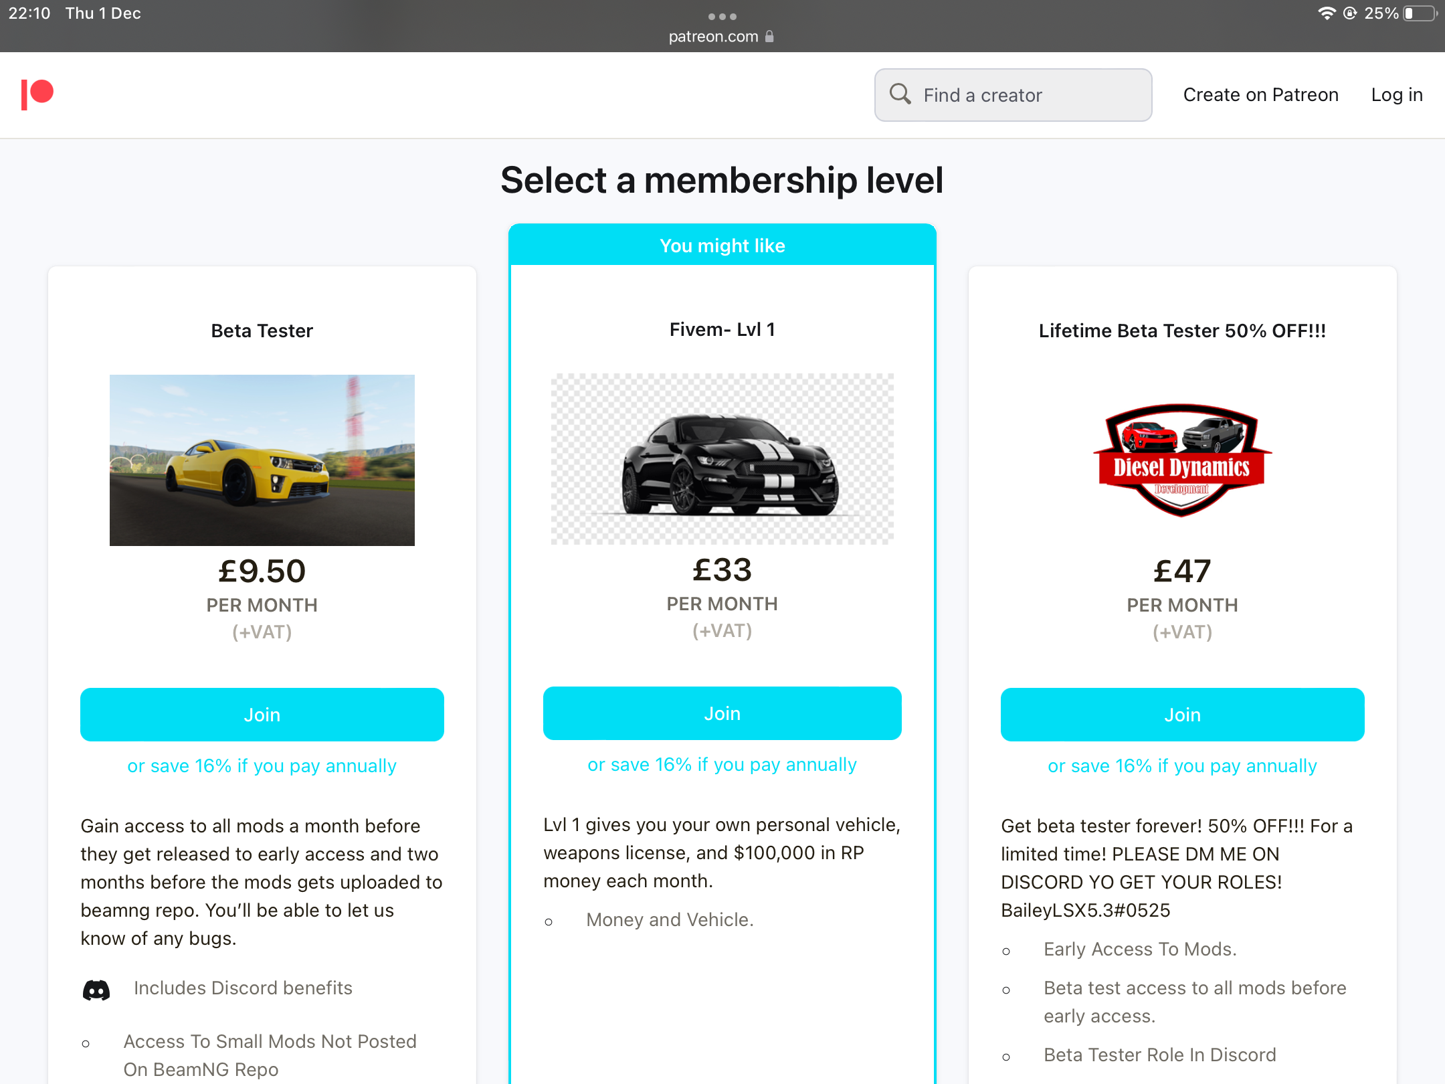Tap the rotation lock status icon
Image resolution: width=1445 pixels, height=1084 pixels.
tap(1350, 13)
